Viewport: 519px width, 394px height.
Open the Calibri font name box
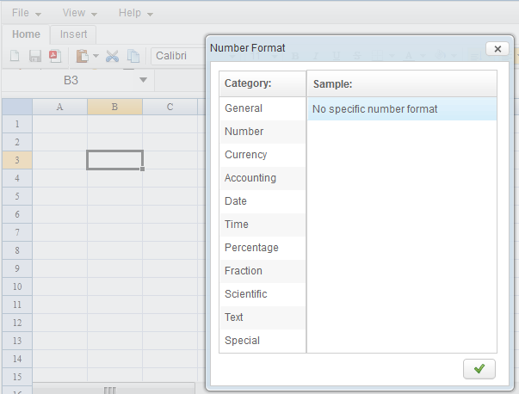tap(178, 56)
